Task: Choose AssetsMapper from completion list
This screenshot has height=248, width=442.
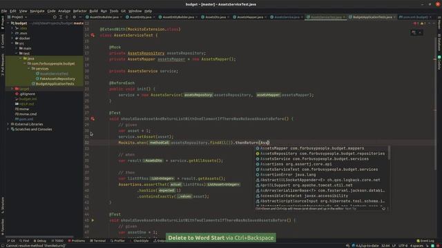Action: click(x=321, y=148)
